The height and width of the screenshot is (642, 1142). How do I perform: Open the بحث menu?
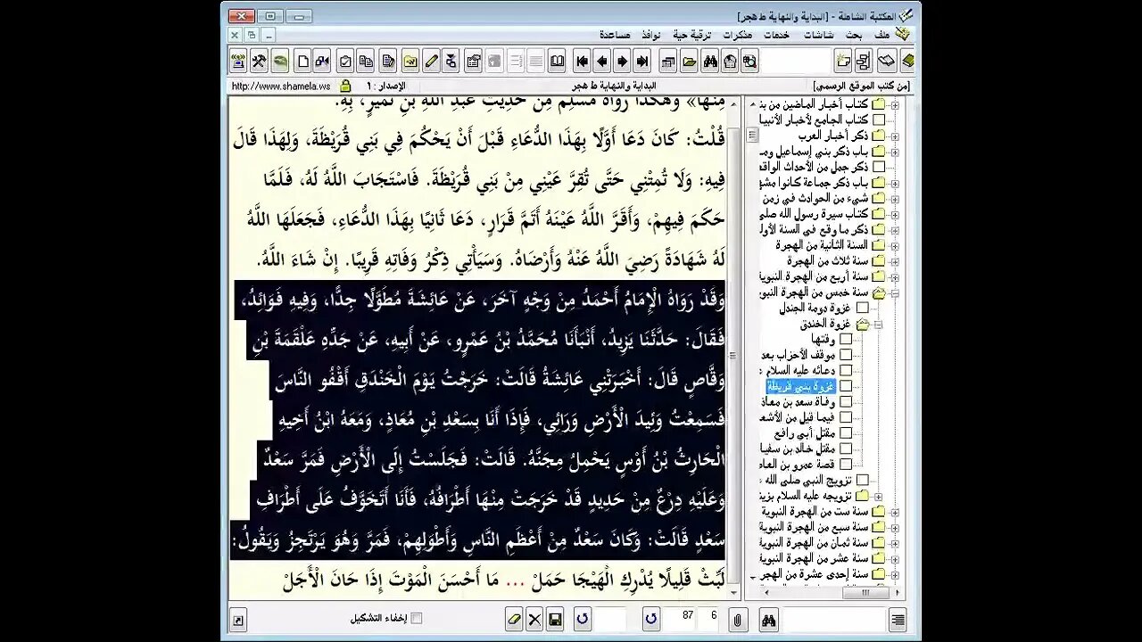point(855,35)
